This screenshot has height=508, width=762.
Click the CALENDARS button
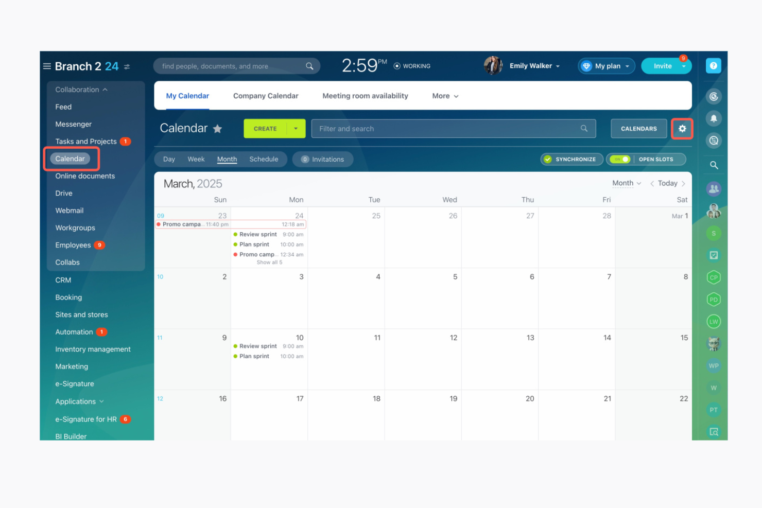coord(639,129)
